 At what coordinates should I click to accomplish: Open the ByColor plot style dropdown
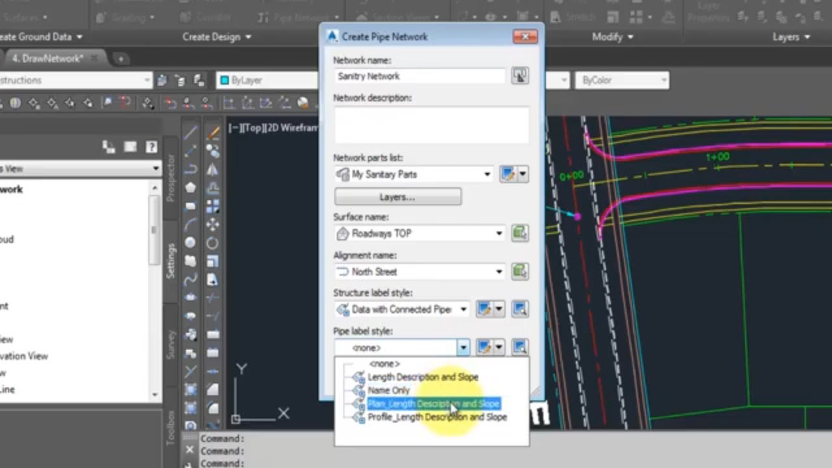[x=663, y=80]
